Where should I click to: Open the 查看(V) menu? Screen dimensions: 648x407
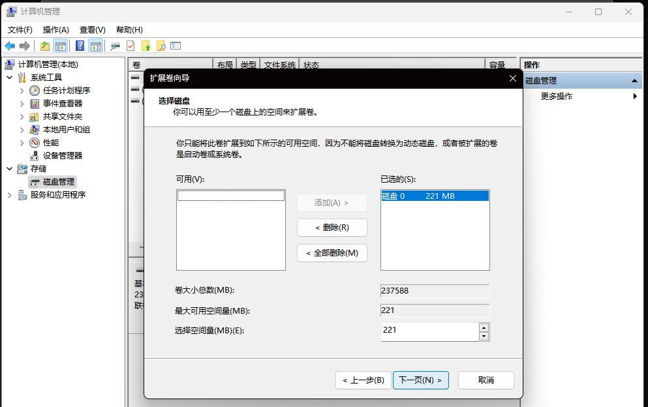click(93, 30)
